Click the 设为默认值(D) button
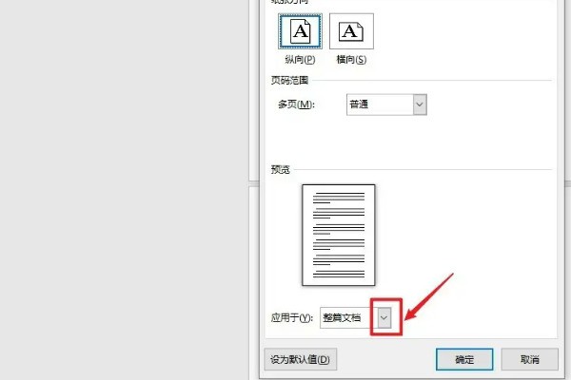Screen dimensions: 571x380 [x=301, y=360]
